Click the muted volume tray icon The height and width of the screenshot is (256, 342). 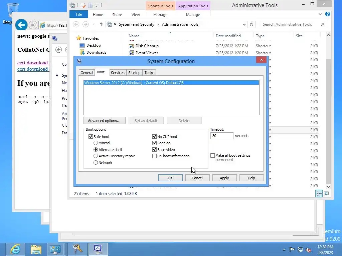coord(308,249)
